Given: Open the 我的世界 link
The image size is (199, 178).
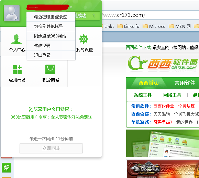Looking at the screenshot, I should point(184,122).
